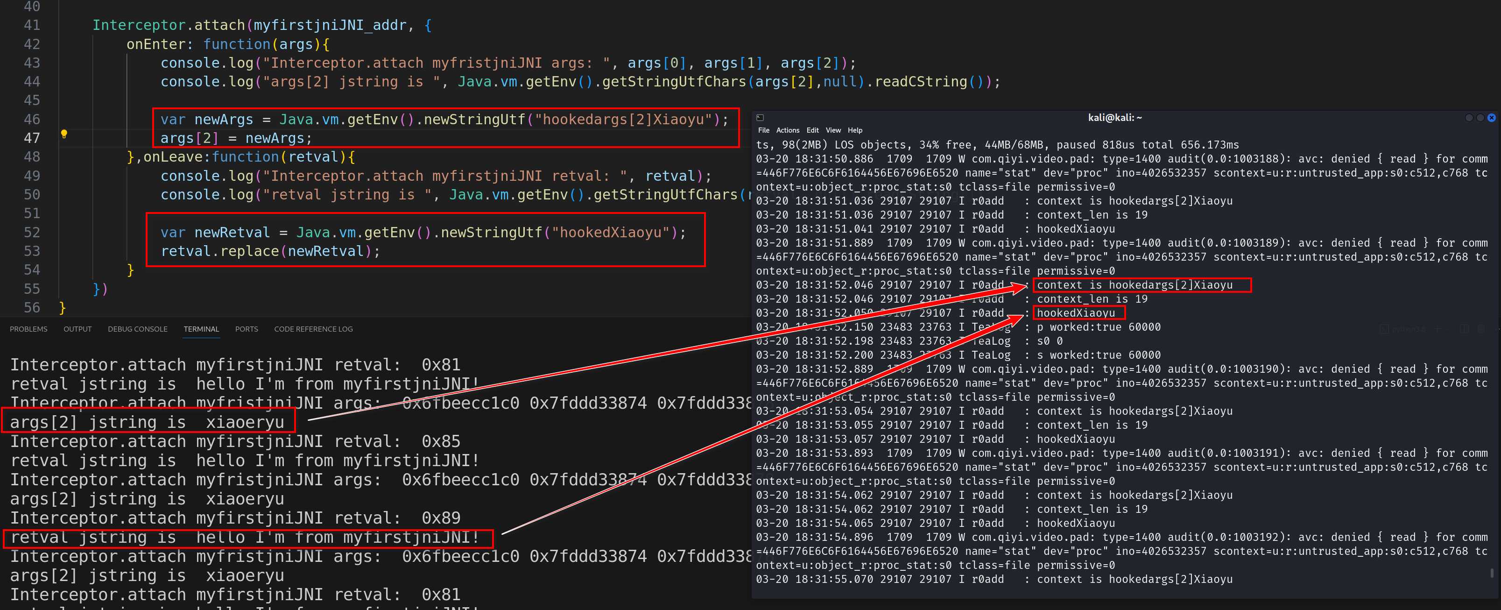Minimize the kali@kali terminal window

(1469, 118)
